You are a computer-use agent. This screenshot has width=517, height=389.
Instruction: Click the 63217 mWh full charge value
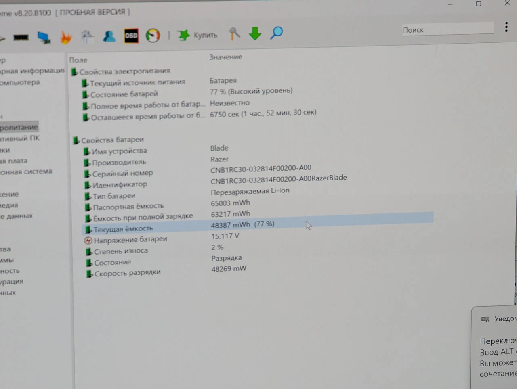pyautogui.click(x=231, y=214)
